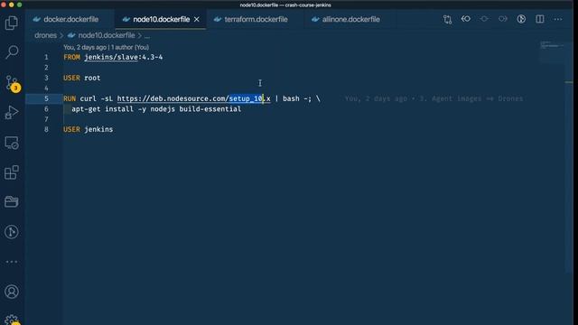
Task: Click the inline blame annotation on line 5
Action: pyautogui.click(x=433, y=98)
